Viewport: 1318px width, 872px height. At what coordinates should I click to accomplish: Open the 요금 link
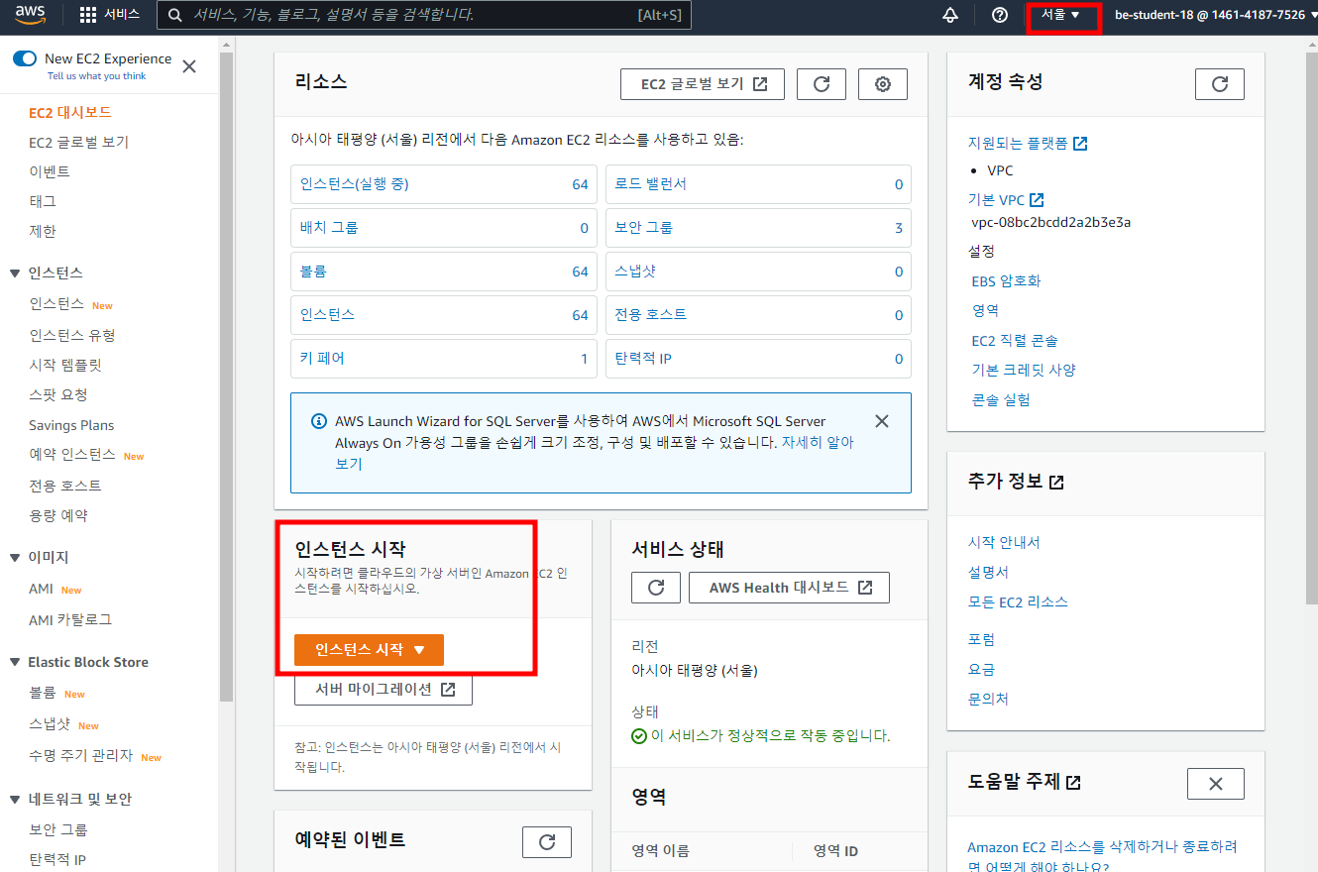pyautogui.click(x=981, y=669)
